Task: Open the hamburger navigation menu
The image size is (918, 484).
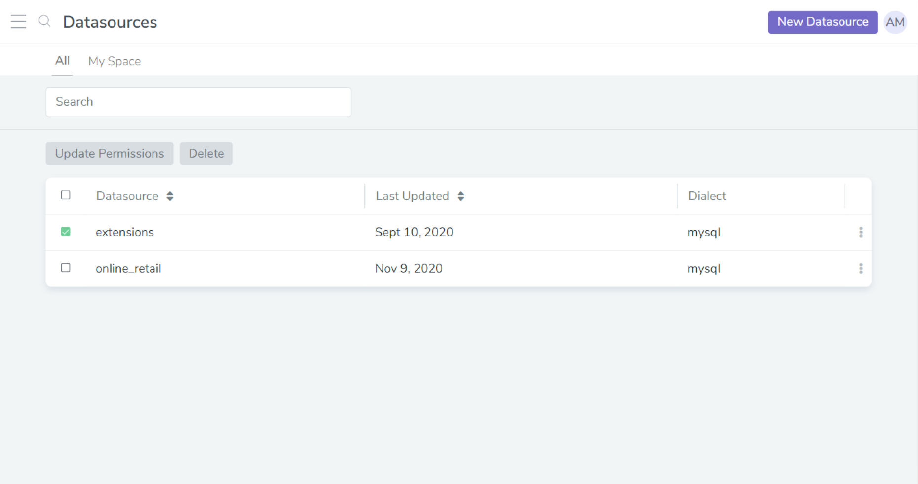Action: 18,22
